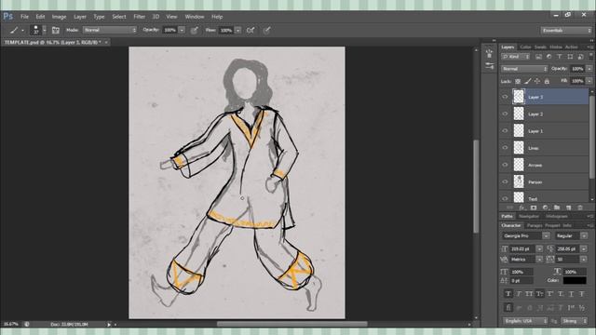Screen dimensions: 596x335
Task: Hide the Arrows layer eye
Action: tap(505, 165)
